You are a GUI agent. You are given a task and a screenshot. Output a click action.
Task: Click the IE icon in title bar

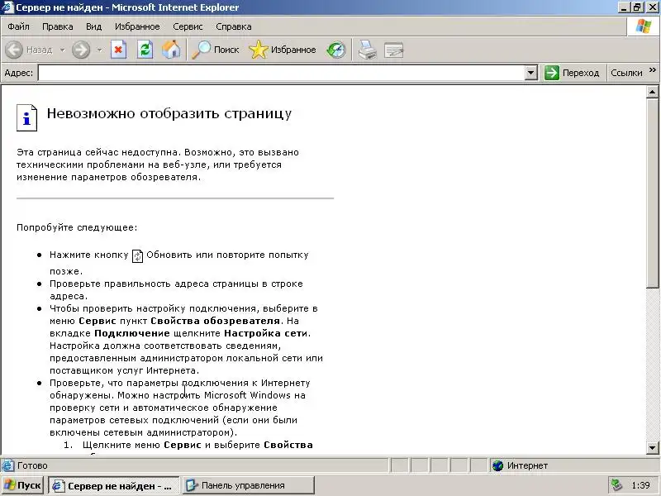[x=7, y=7]
